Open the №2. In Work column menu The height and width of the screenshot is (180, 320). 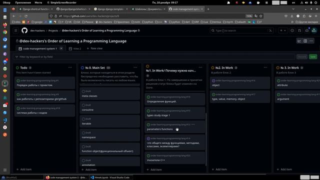265,67
